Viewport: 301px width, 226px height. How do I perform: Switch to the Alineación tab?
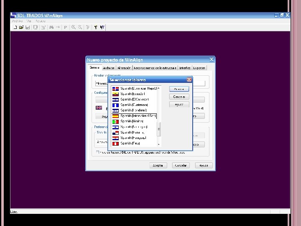tap(124, 68)
